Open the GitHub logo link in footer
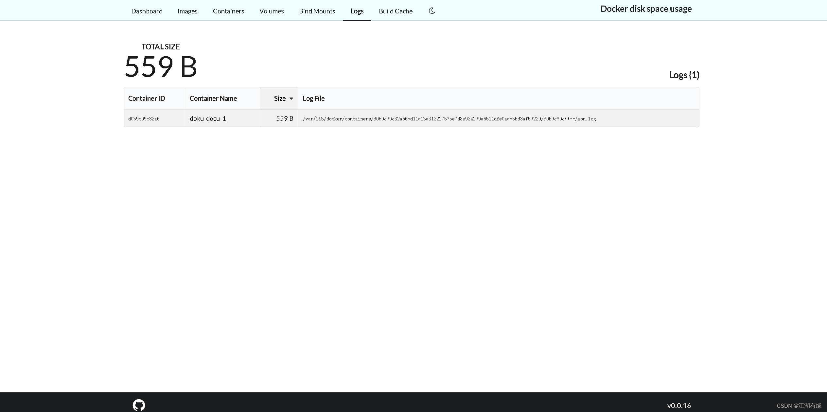The width and height of the screenshot is (827, 412). [x=139, y=405]
